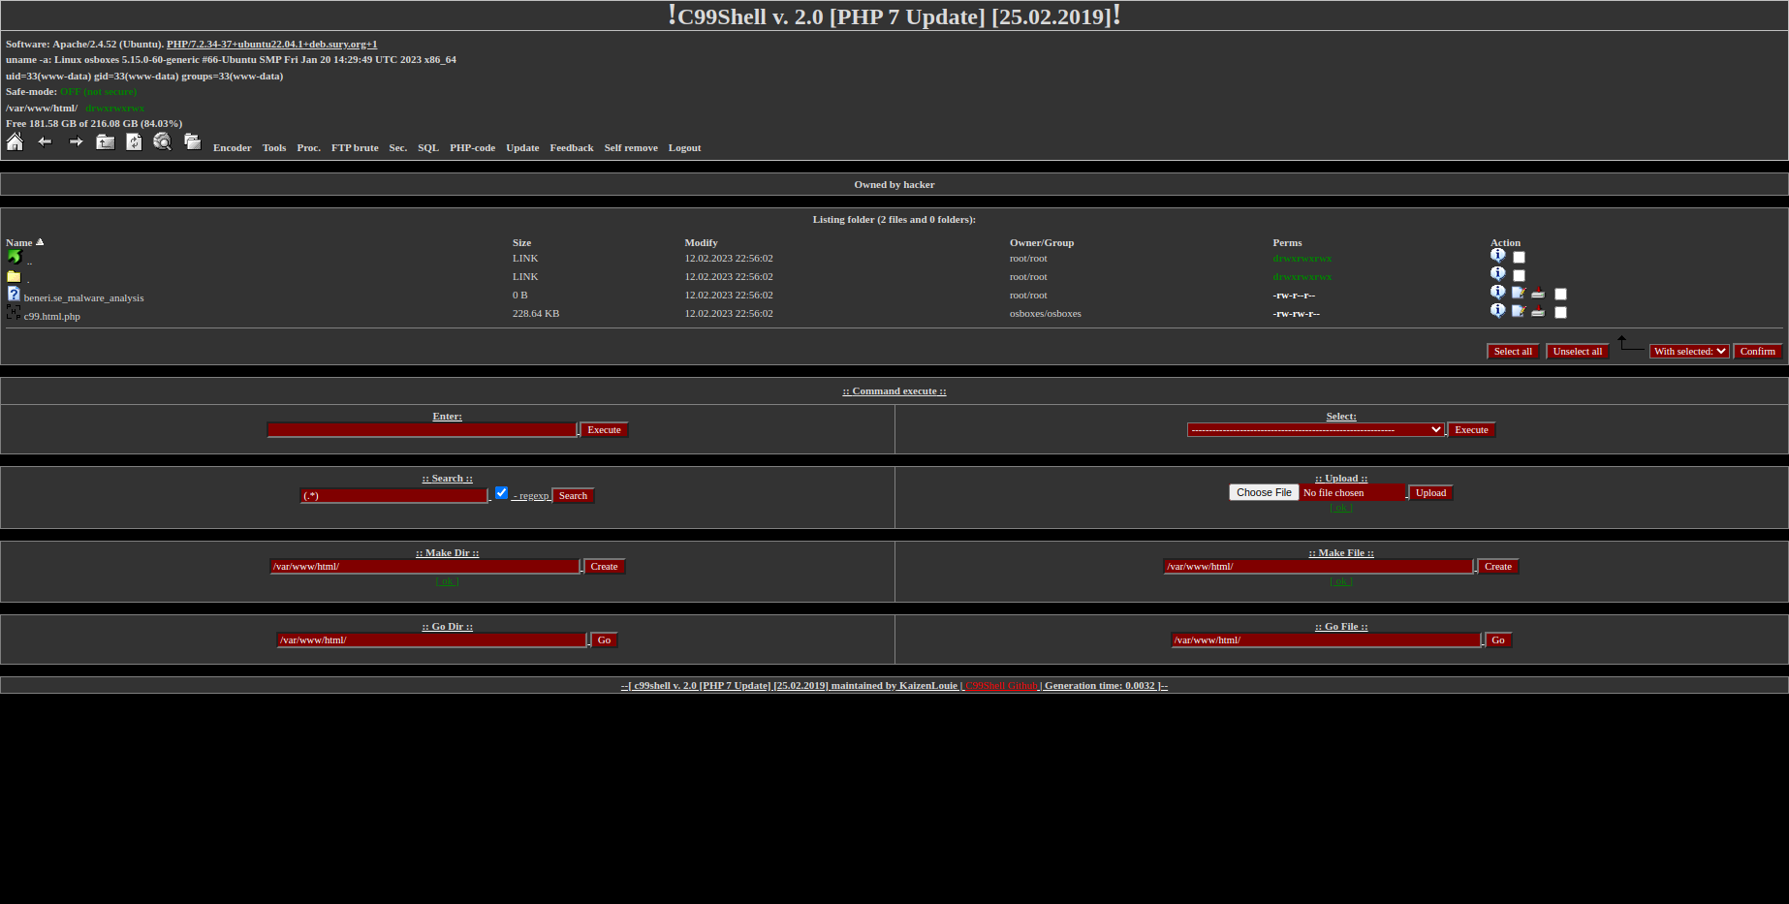
Task: Open the beneri.se_malware_analysis file link
Action: tap(84, 298)
